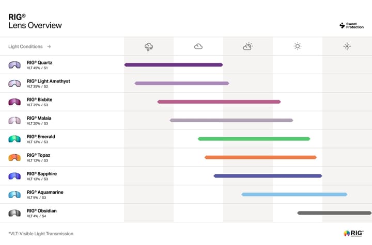Click the RIG Sapphire lens icon
This screenshot has height=245, width=372.
tap(14, 176)
